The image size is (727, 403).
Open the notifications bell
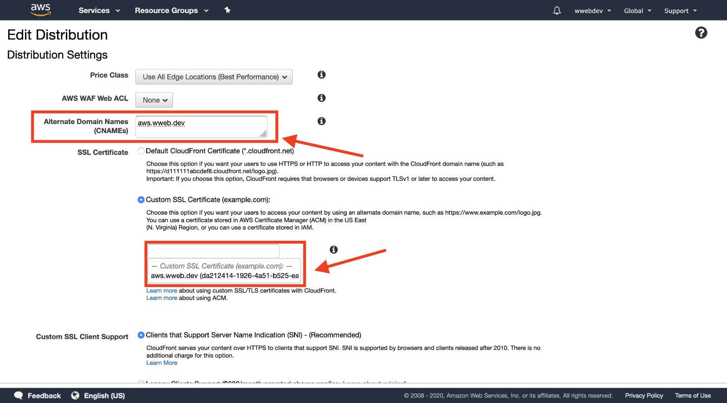[x=557, y=10]
